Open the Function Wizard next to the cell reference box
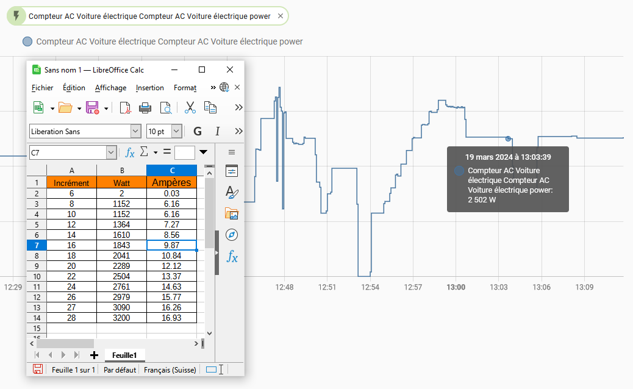The image size is (633, 389). 129,152
